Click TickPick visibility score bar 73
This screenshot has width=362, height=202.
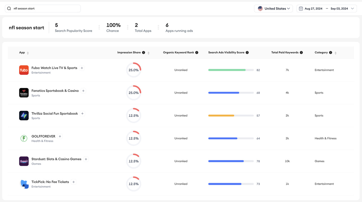[231, 184]
